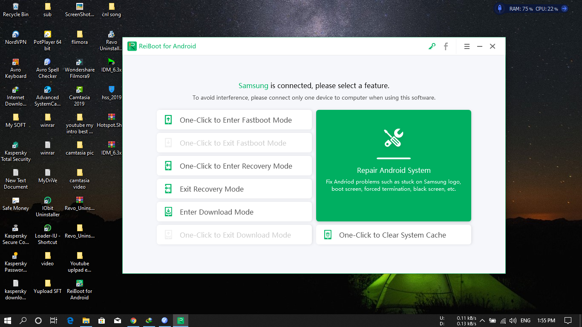The height and width of the screenshot is (327, 582).
Task: Open ReiBoot for Android desktop shortcut
Action: click(79, 289)
